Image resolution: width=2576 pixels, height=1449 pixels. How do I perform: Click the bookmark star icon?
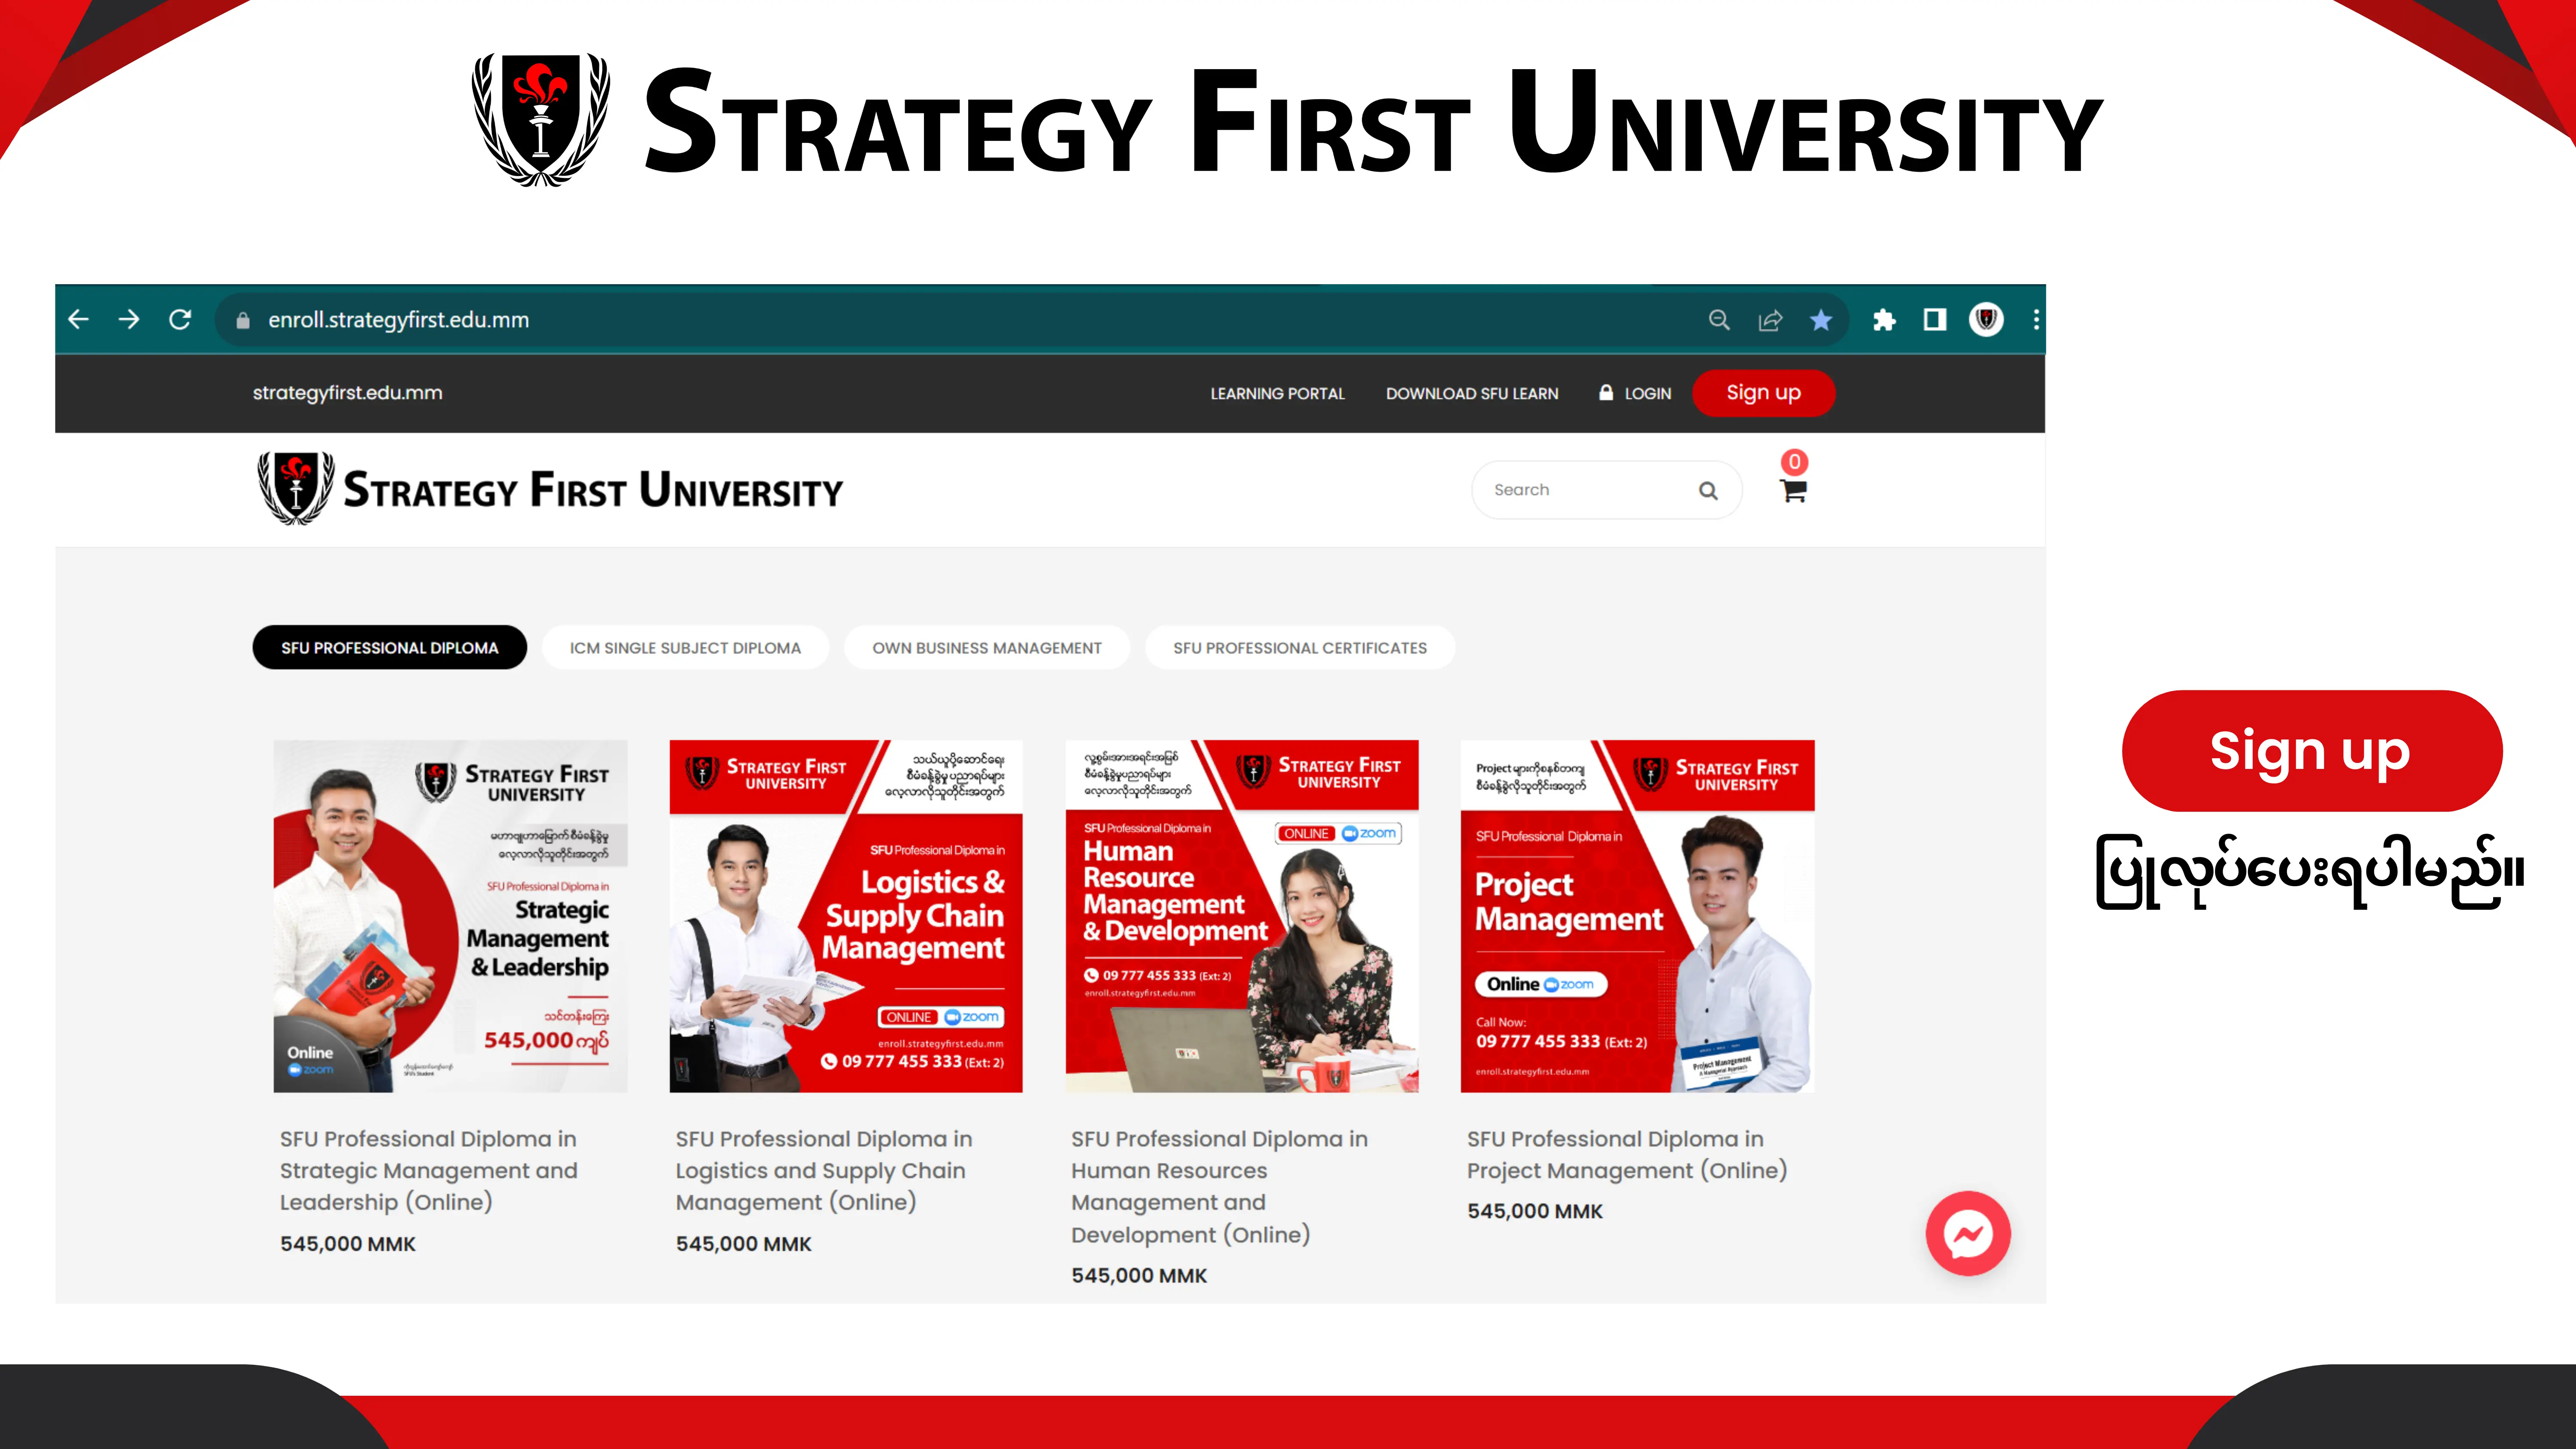pos(1821,320)
